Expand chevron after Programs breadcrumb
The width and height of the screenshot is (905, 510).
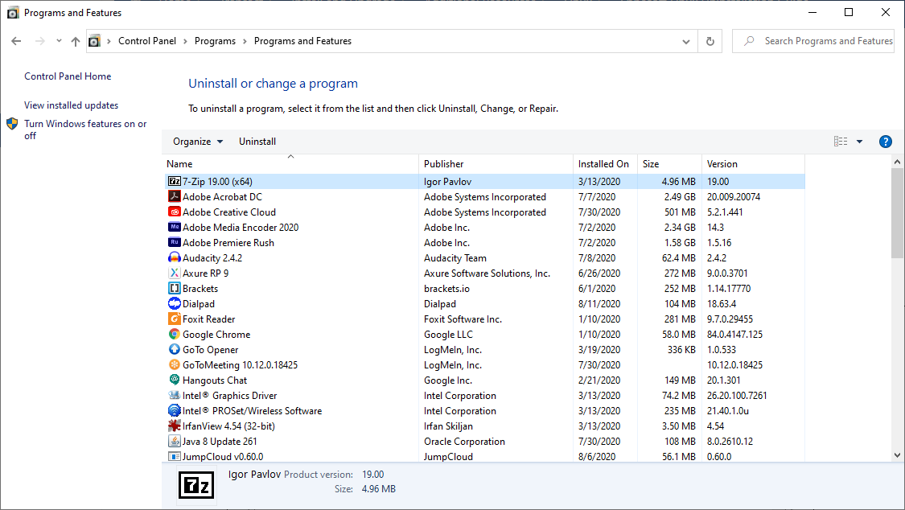(x=245, y=42)
